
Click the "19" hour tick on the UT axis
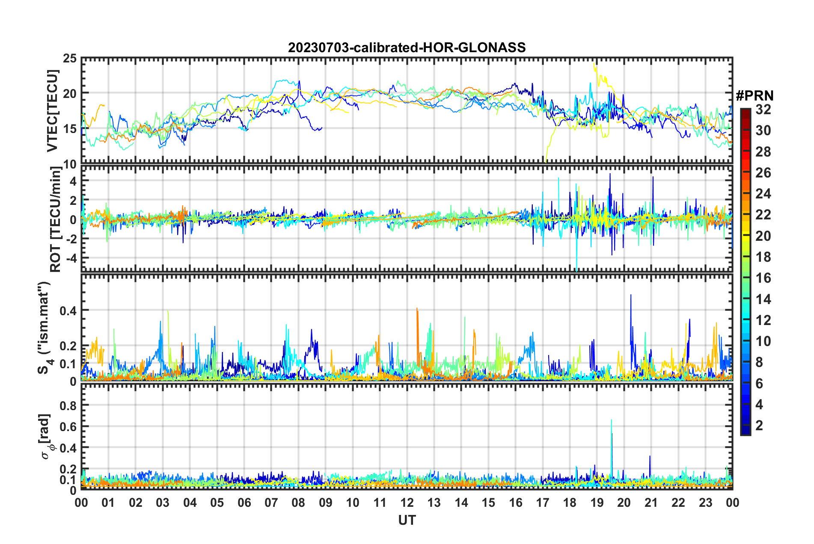597,502
